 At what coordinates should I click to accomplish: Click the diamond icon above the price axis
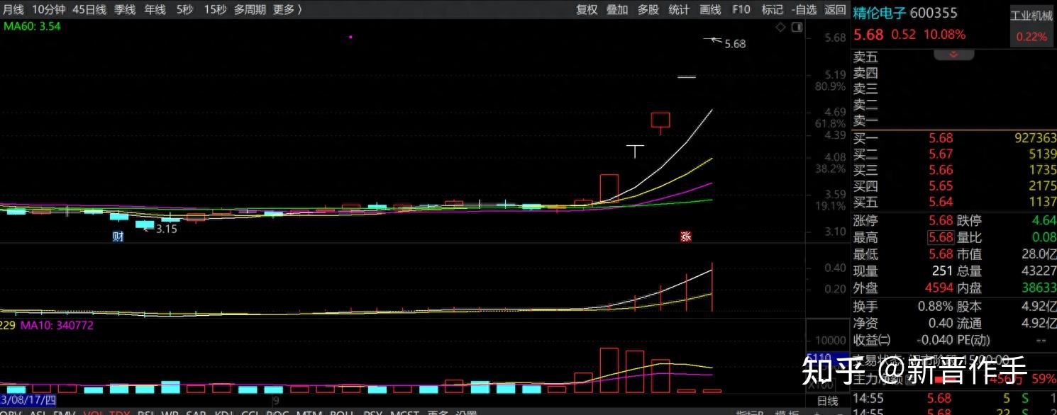[x=780, y=28]
